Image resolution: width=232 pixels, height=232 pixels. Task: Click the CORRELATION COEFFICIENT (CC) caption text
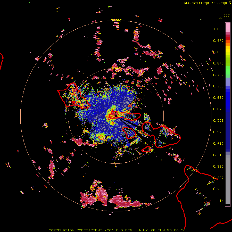click(81, 230)
